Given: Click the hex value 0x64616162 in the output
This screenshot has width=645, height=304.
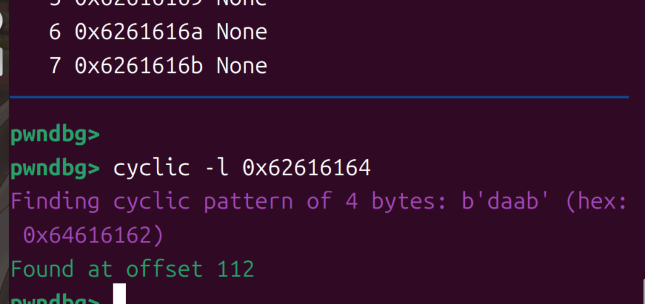Looking at the screenshot, I should click(86, 235).
